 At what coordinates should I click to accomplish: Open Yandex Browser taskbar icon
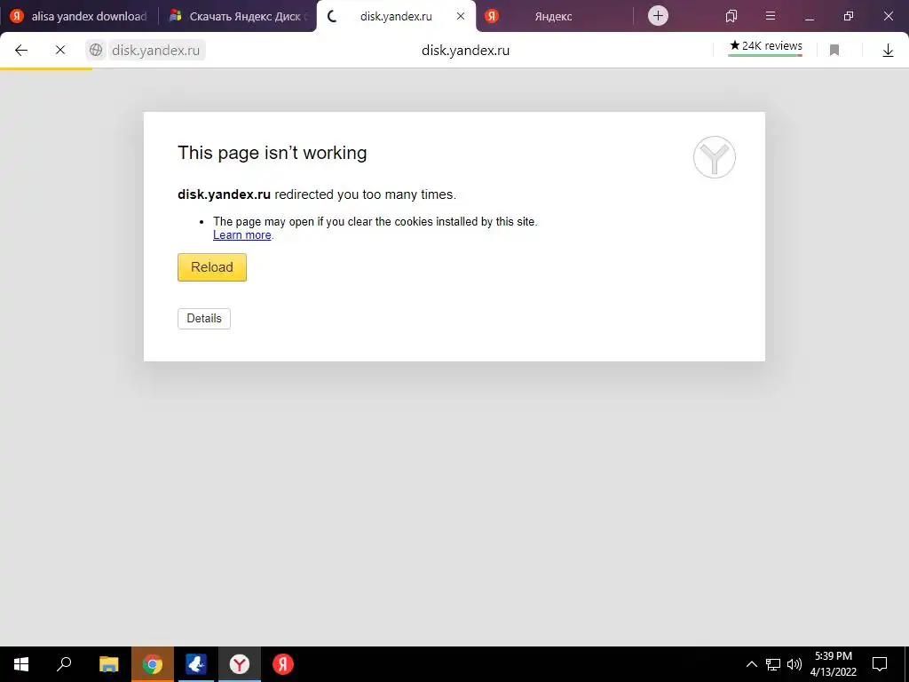point(240,664)
